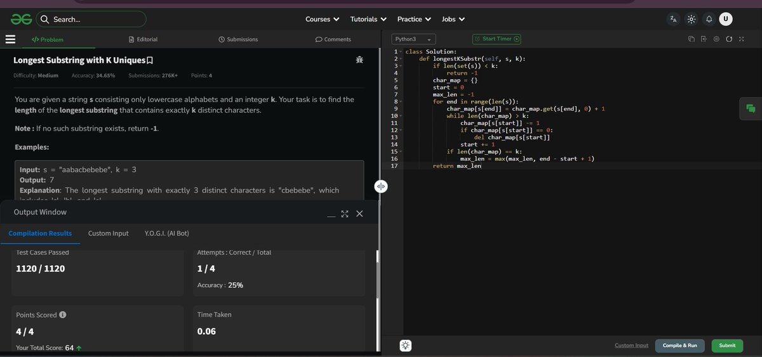Open the user profile avatar U
The image size is (762, 357).
point(726,19)
